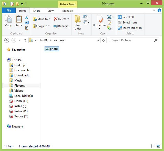Click the Copy path icon

[27, 22]
